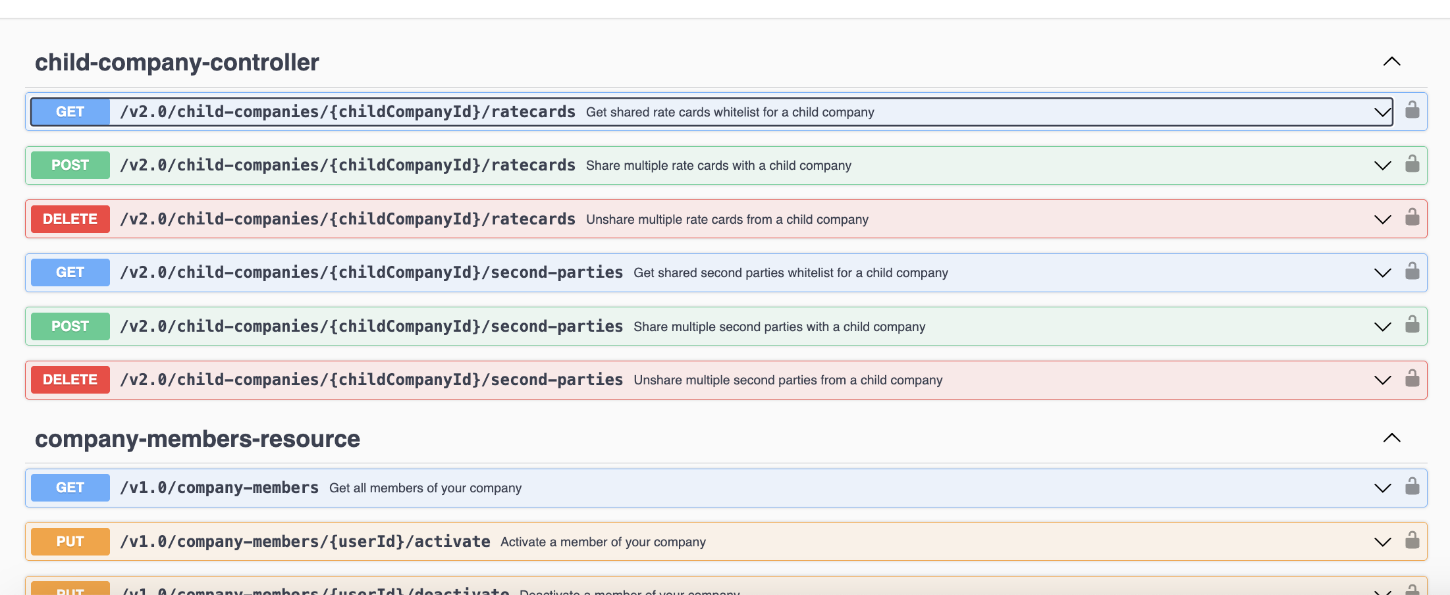Click lock icon on GET ratecards endpoint

pos(1412,110)
